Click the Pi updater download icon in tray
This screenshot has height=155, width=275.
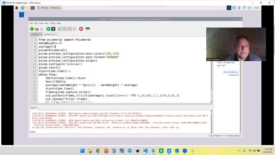click(234, 8)
